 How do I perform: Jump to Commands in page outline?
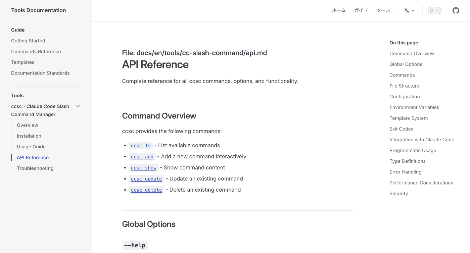(x=402, y=75)
